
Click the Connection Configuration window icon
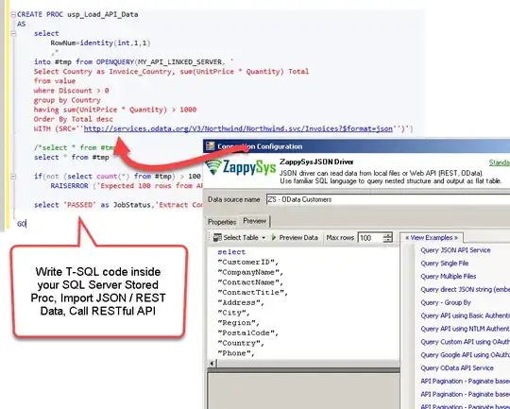coord(211,146)
